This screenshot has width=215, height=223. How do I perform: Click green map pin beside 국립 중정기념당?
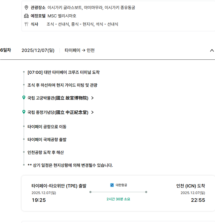(24, 112)
